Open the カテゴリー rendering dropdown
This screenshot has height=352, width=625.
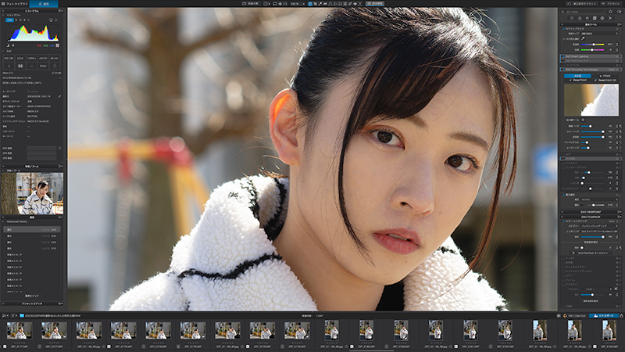tap(598, 226)
